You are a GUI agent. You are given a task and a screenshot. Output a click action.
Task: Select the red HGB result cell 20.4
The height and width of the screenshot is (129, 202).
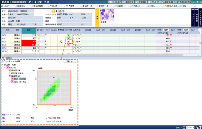click(x=29, y=42)
